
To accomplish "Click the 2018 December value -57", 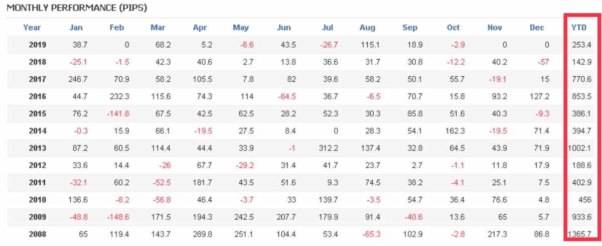I will 542,62.
